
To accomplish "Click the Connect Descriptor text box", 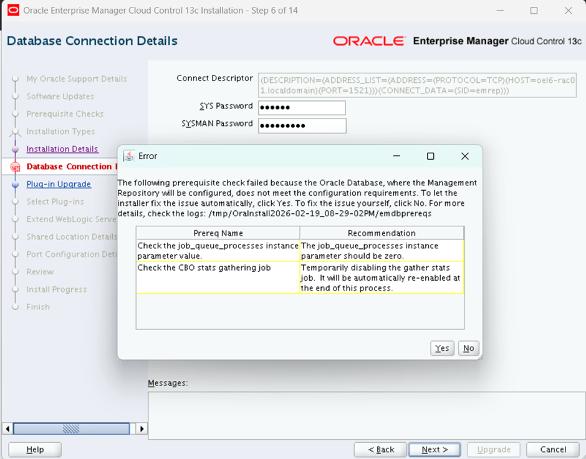I will pos(416,85).
